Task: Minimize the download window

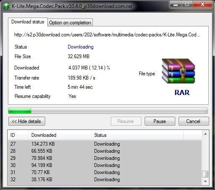Action: (176, 5)
